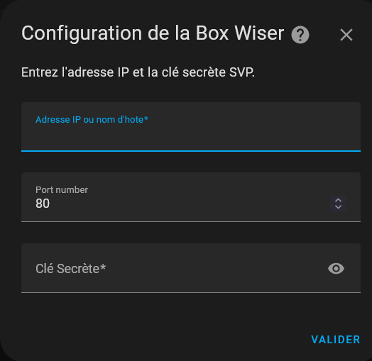372x361 pixels.
Task: Click the Adresse IP ou nom d'hote* label
Action: point(92,120)
